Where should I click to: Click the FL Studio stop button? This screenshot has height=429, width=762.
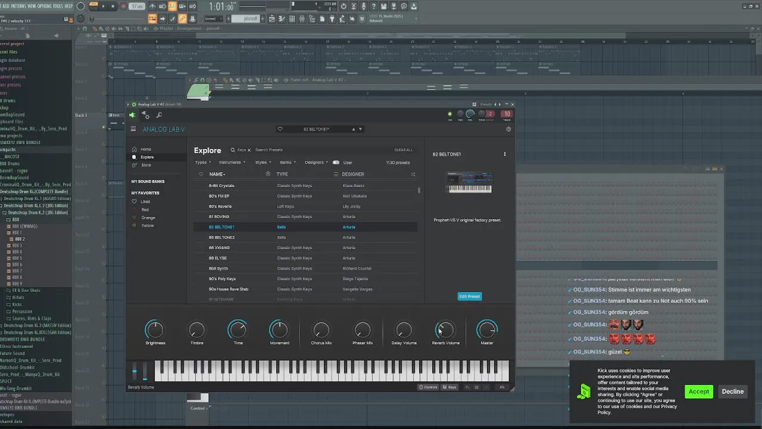click(113, 7)
